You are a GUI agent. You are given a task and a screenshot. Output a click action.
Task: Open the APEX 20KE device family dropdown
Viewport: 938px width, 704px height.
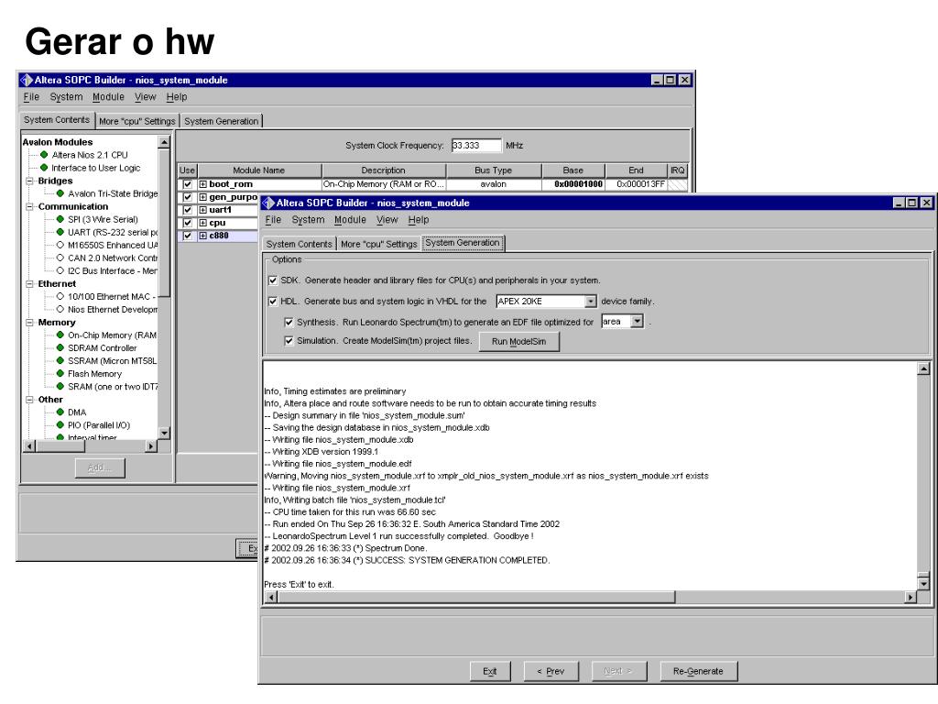pos(591,301)
